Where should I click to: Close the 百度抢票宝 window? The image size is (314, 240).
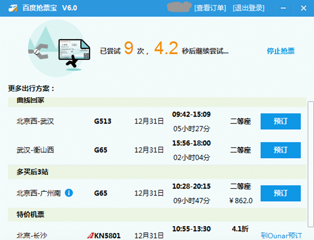303,8
